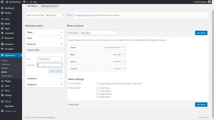Check the Header Menu 1 location
Image resolution: width=214 pixels, height=120 pixels.
(97, 91)
